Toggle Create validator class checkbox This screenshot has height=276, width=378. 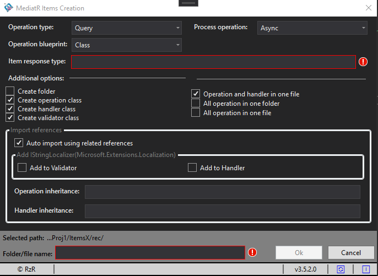(10, 118)
